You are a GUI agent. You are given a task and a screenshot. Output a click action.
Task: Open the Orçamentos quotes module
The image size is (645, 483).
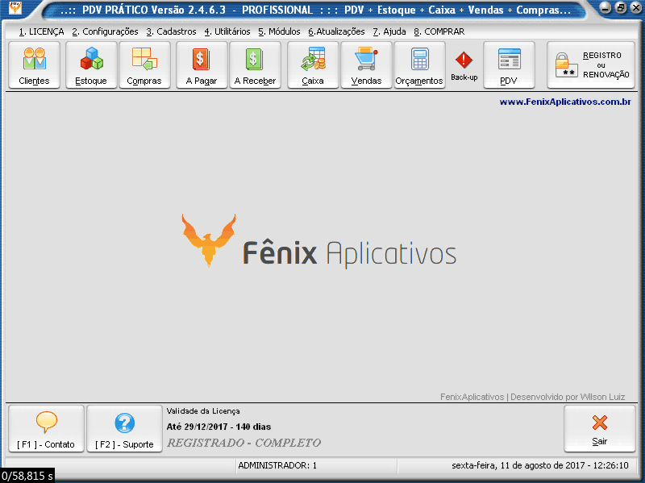419,65
